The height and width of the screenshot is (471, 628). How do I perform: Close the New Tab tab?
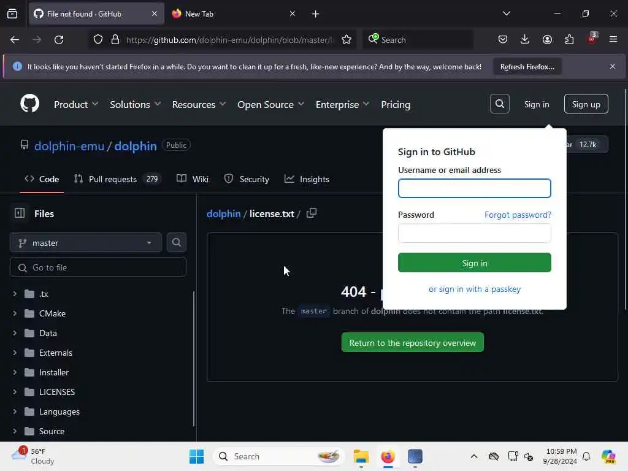tap(293, 14)
